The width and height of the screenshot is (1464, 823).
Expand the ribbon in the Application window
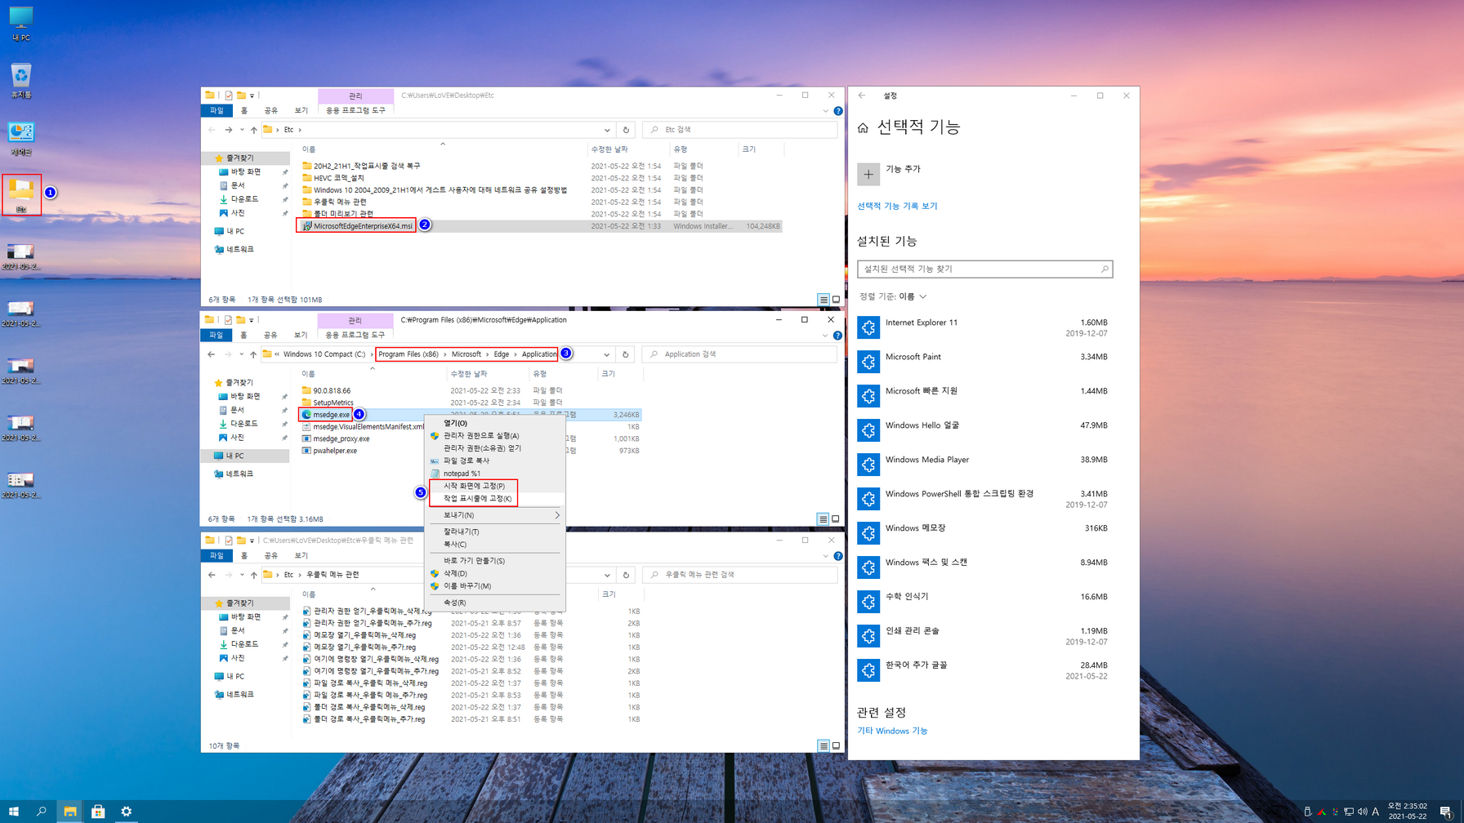click(x=825, y=336)
